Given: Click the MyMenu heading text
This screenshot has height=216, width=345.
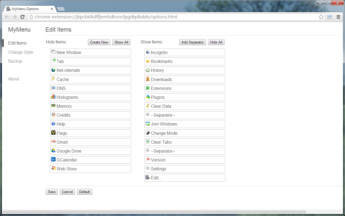Looking at the screenshot, I should coord(19,30).
